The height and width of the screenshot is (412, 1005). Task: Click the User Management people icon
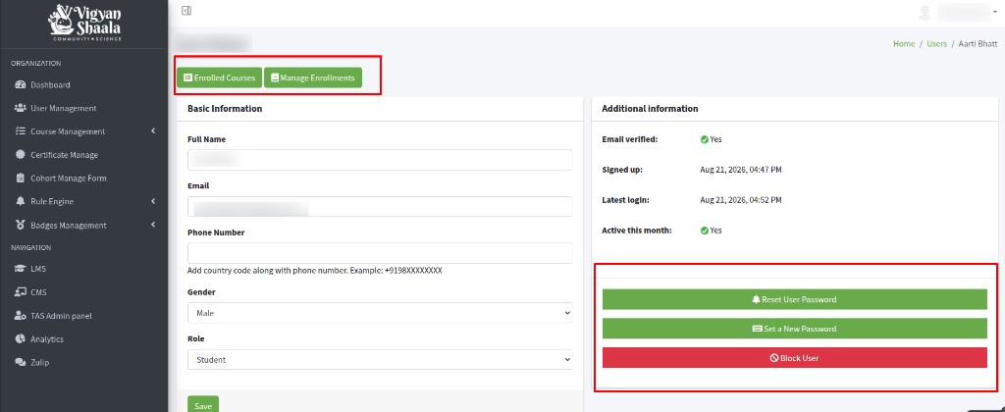click(x=20, y=108)
